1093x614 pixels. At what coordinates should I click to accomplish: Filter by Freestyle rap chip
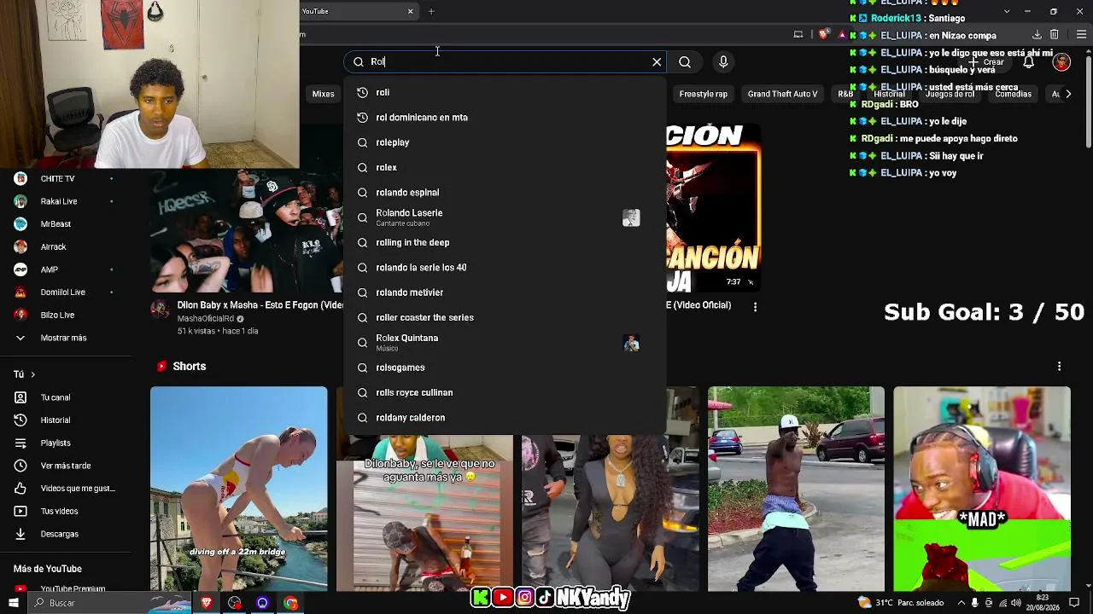click(x=704, y=94)
